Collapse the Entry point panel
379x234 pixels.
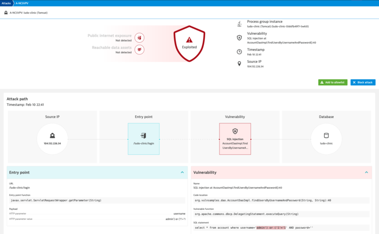point(182,172)
